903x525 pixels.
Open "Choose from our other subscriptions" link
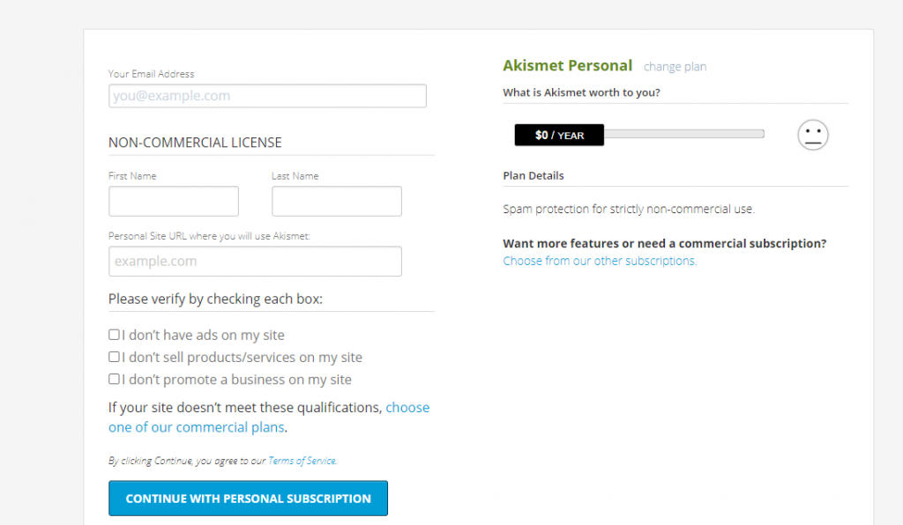tap(600, 261)
